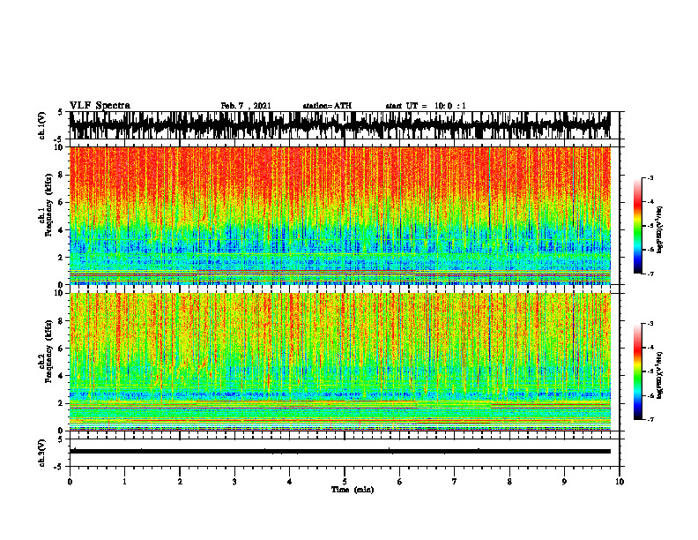Click time axis tick label "10"
The width and height of the screenshot is (698, 540).
pyautogui.click(x=620, y=482)
